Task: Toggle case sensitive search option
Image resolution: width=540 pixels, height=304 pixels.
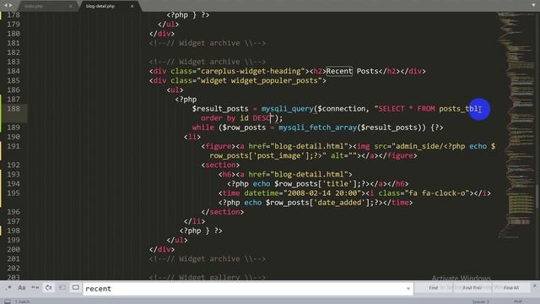Action: [x=22, y=287]
